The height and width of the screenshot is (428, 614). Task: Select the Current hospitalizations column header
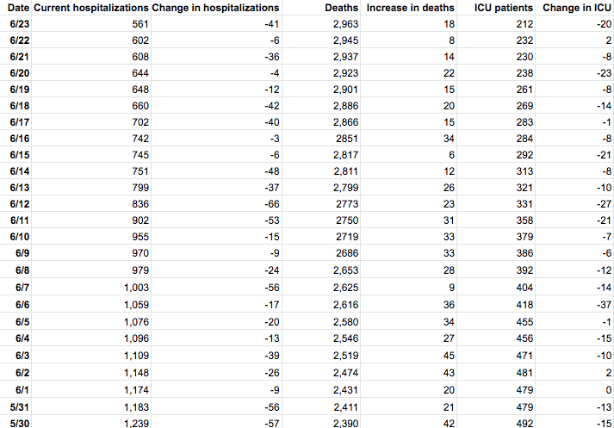(90, 8)
